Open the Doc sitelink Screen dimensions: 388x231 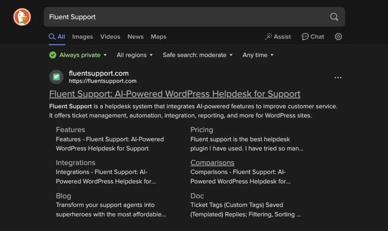197,196
